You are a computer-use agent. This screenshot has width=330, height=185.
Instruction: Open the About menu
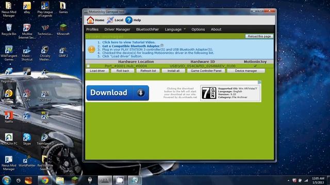(216, 29)
